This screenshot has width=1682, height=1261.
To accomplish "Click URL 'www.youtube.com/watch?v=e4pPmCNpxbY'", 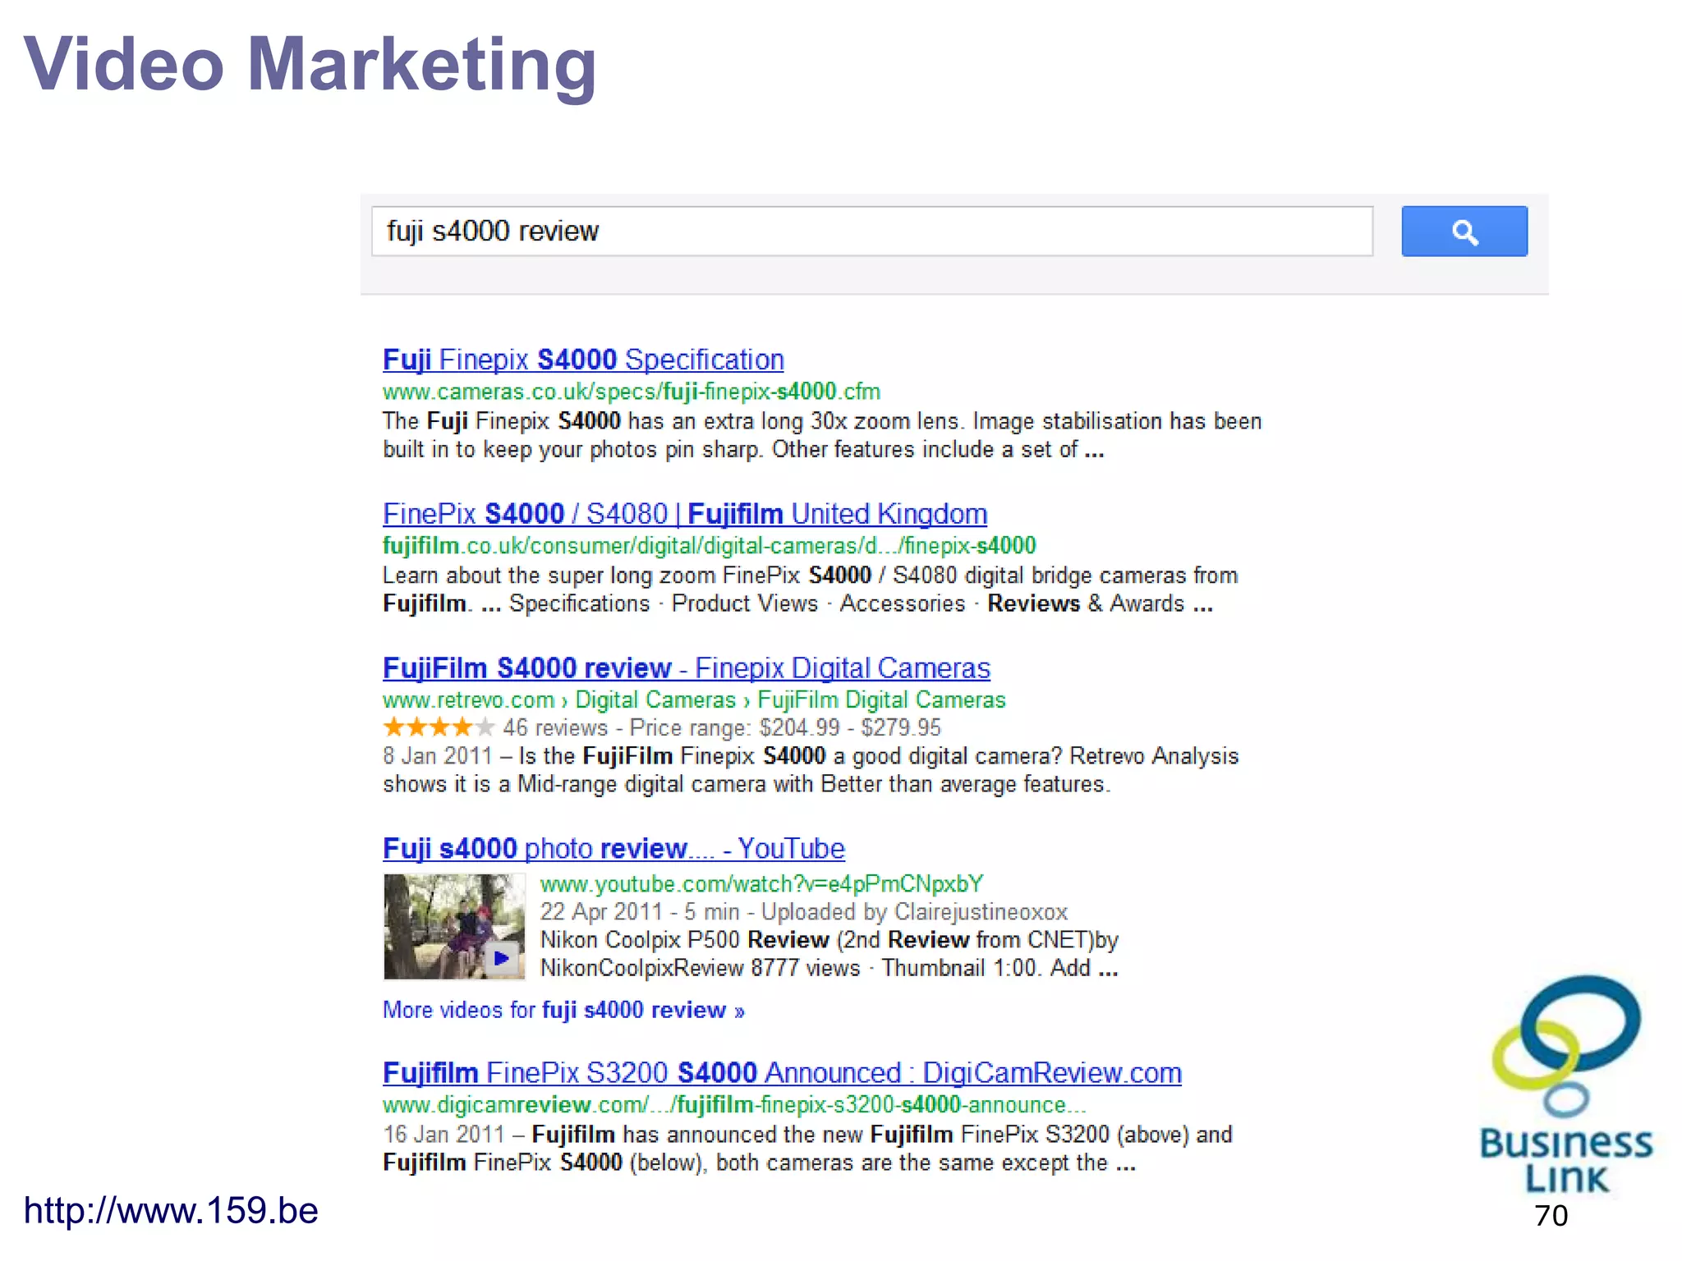I will [x=761, y=884].
